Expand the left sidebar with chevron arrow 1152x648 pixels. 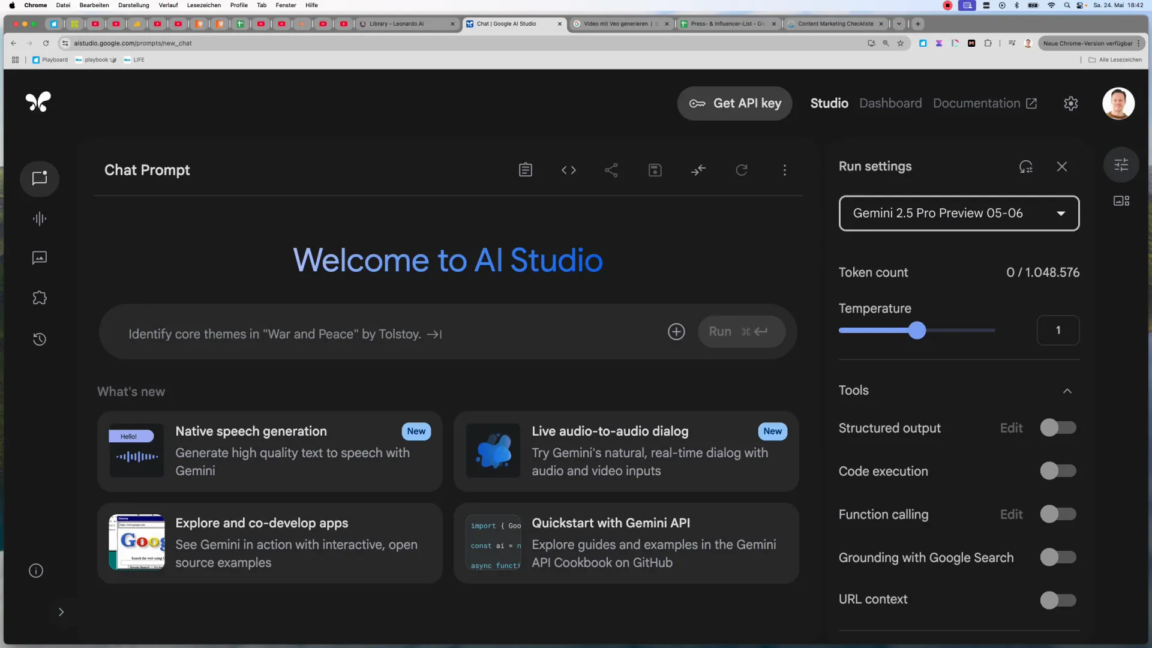pos(61,612)
